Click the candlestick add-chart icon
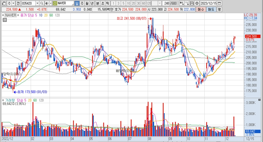Image resolution: width=263 pixels, height=142 pixels. pyautogui.click(x=182, y=3)
